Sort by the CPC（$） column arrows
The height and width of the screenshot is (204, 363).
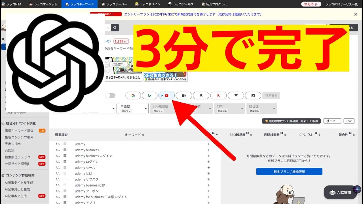(320, 135)
